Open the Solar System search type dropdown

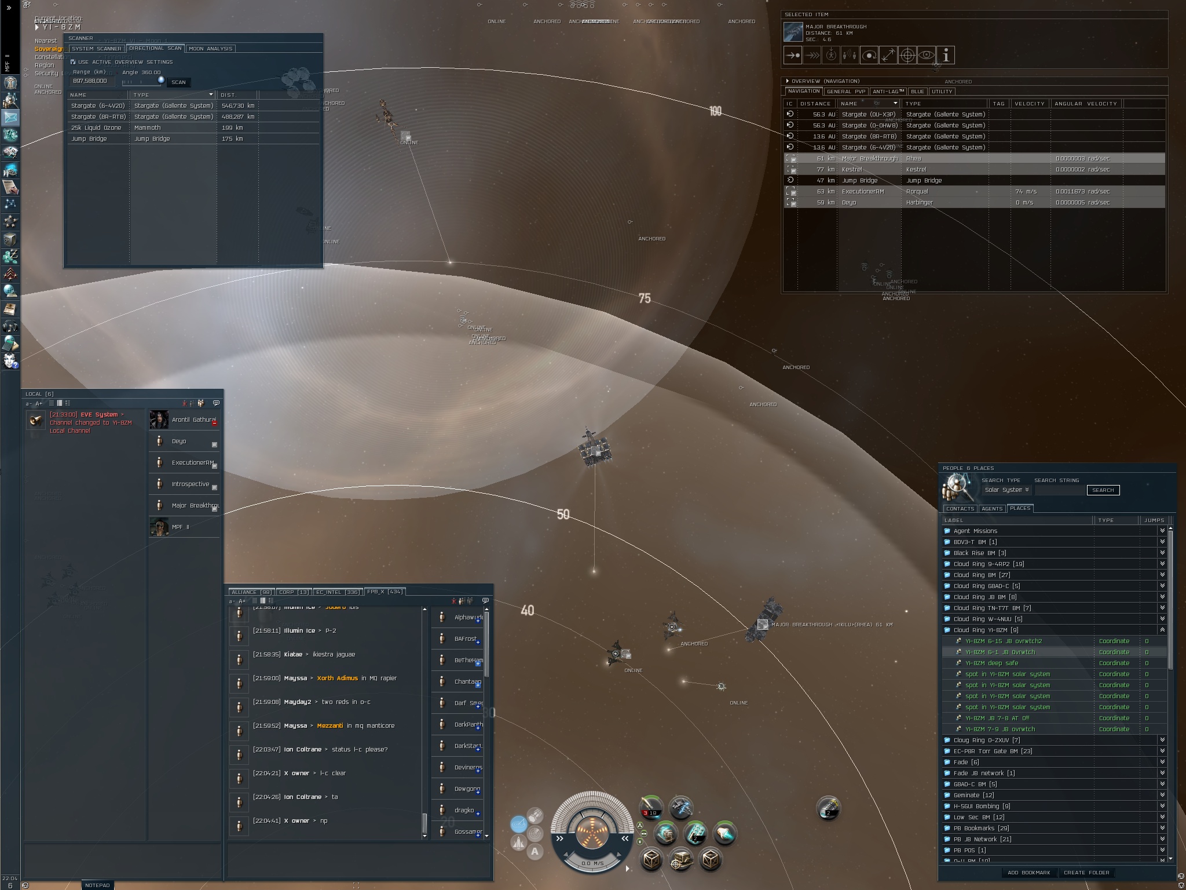[1006, 490]
